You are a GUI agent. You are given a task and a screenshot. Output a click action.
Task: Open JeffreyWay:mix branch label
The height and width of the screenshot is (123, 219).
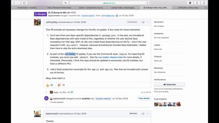pos(108,16)
